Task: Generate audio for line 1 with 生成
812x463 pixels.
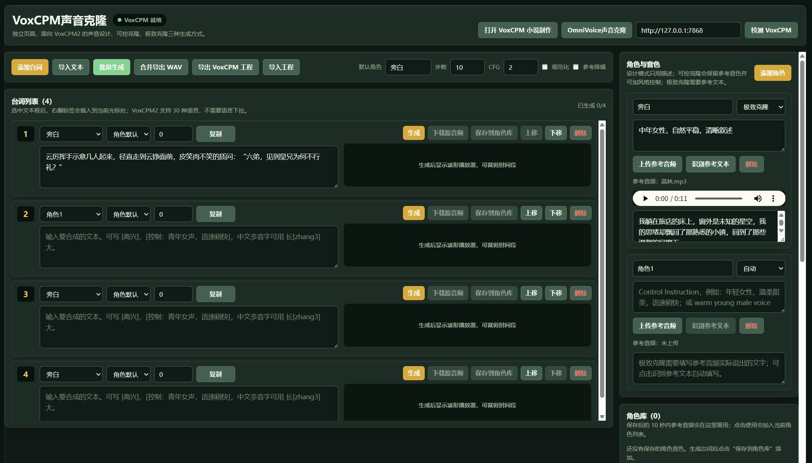Action: 413,133
